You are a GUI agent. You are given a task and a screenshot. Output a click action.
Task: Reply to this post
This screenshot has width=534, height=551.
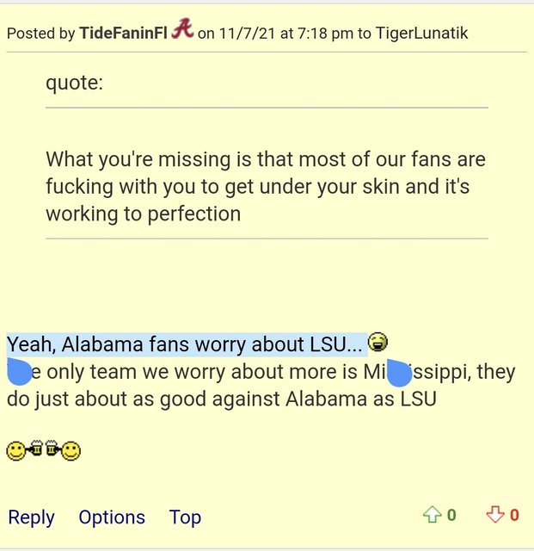pos(31,517)
